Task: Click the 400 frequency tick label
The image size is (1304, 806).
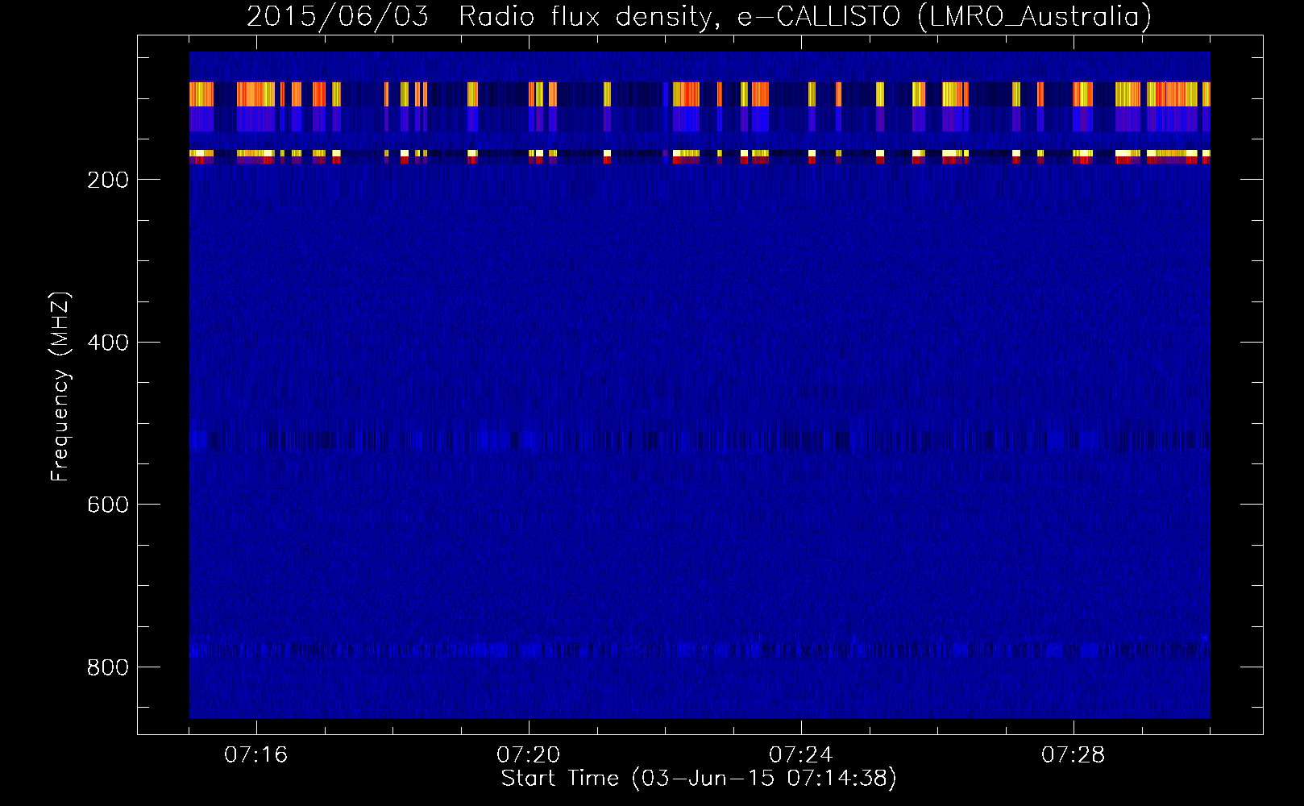Action: [107, 343]
